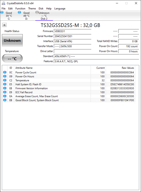Select the Power-On Hours attribute name
The width and height of the screenshot is (141, 192).
coord(25,77)
